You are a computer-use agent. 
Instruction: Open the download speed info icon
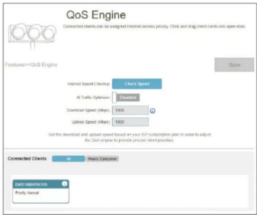(153, 111)
